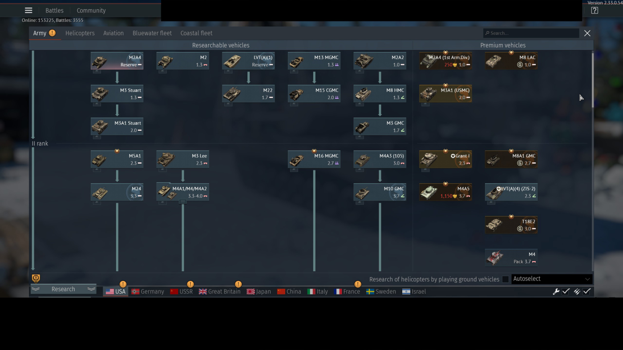Select the premium T18E2 vehicle card
Screen dimensions: 623x350
coord(511,225)
